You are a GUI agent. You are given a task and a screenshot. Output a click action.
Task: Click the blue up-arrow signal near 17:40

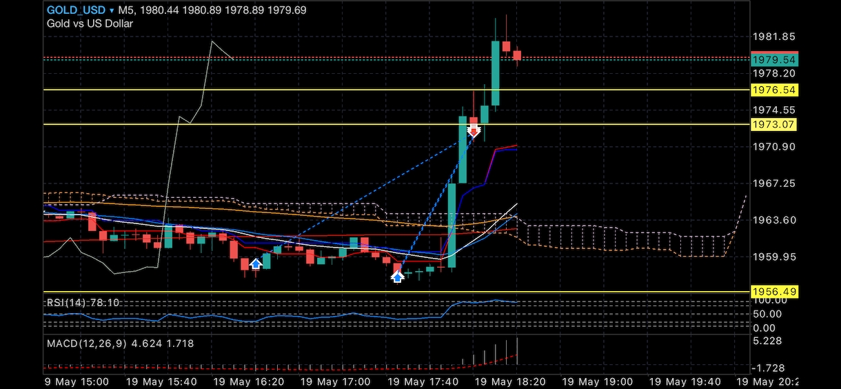[x=397, y=277]
